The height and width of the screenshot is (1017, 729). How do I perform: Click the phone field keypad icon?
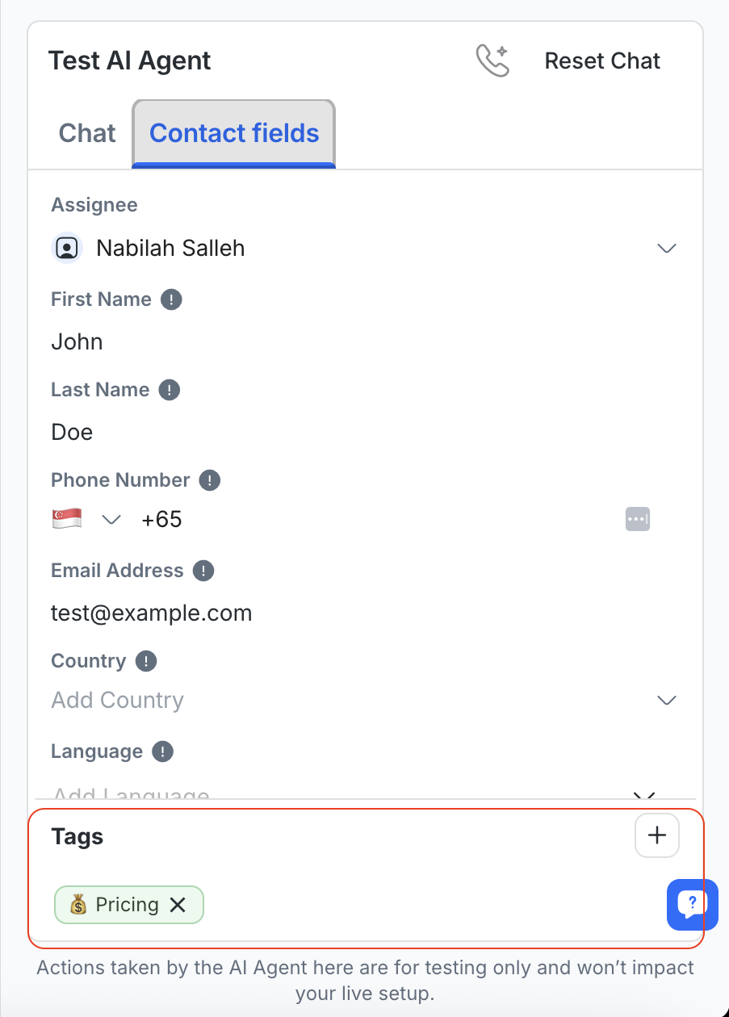[x=638, y=519]
